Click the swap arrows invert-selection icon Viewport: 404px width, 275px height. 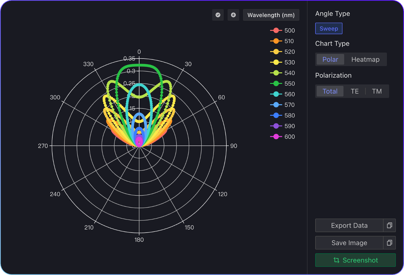(233, 15)
